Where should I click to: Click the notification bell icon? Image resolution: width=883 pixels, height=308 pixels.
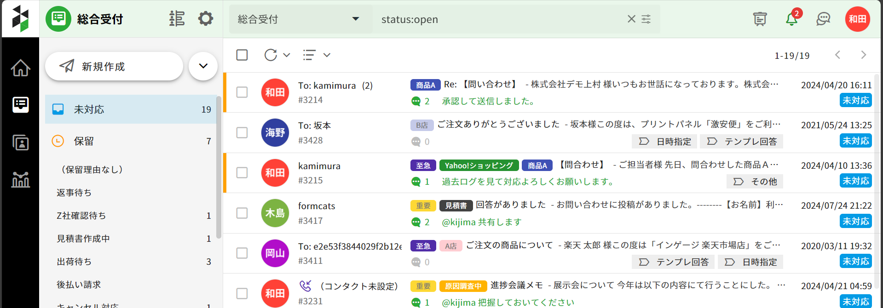click(791, 19)
